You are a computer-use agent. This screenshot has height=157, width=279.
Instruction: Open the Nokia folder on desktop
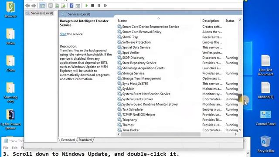pyautogui.click(x=10, y=37)
